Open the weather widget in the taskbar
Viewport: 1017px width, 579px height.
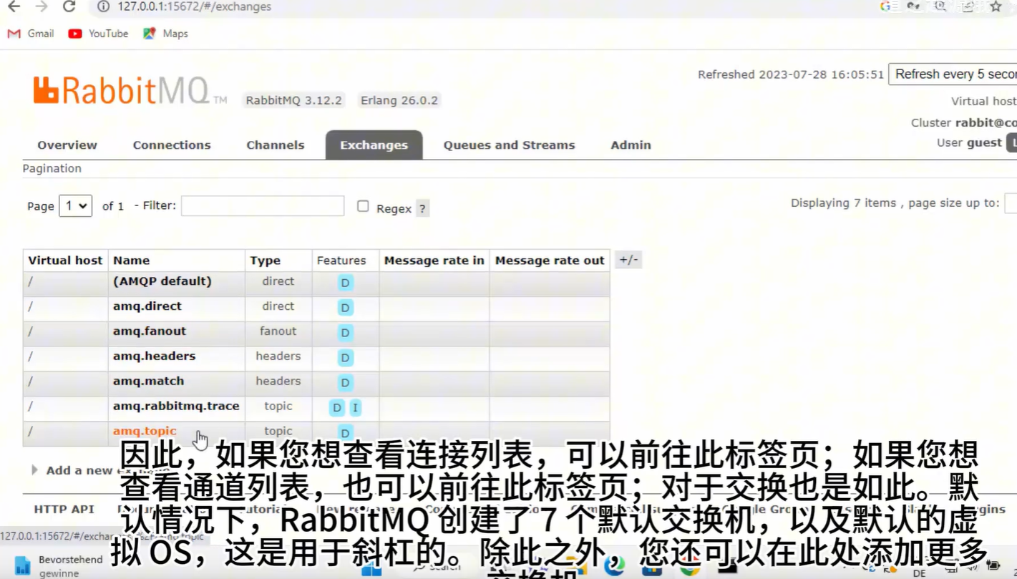pyautogui.click(x=59, y=565)
